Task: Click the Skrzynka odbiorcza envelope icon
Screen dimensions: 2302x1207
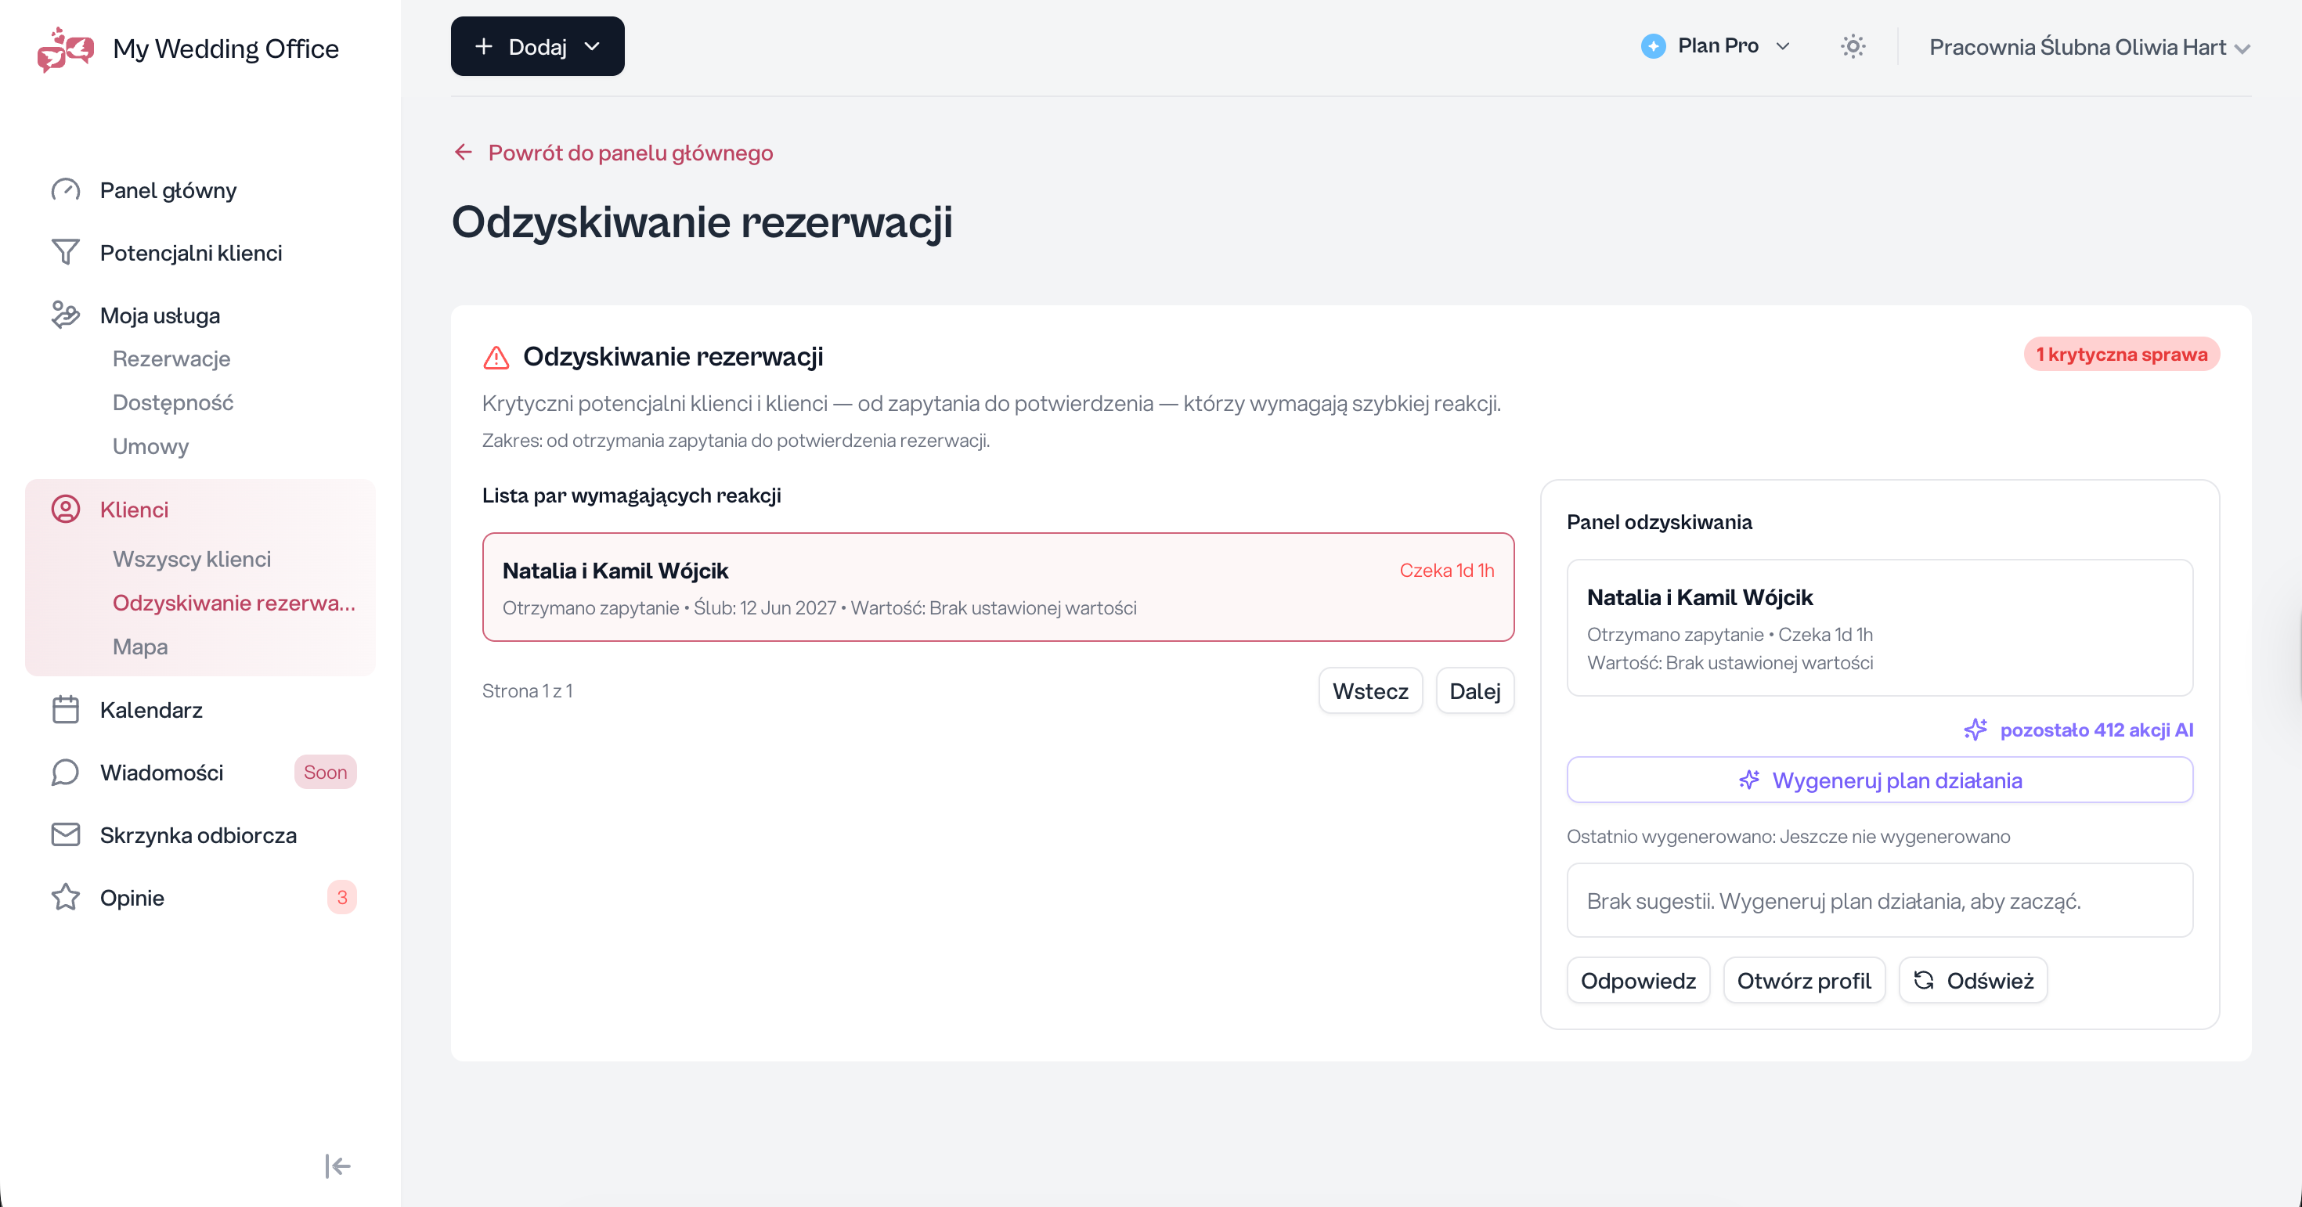Action: coord(65,835)
